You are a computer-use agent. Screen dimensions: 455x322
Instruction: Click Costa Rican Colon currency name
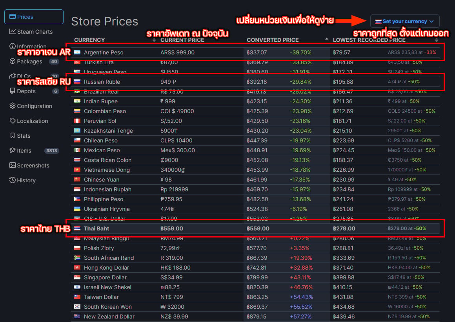click(x=107, y=160)
